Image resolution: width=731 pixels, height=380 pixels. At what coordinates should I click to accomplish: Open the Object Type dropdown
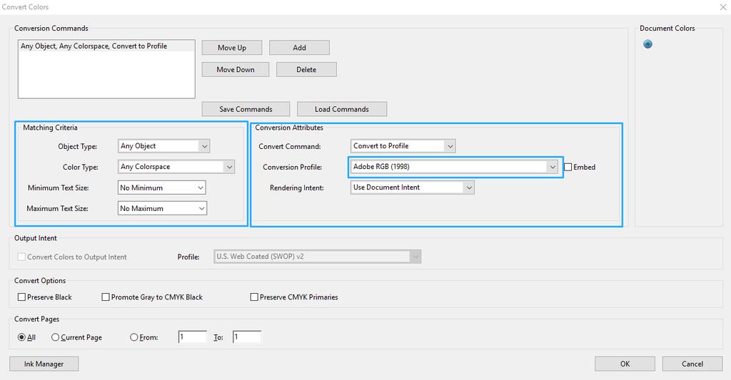[x=163, y=146]
